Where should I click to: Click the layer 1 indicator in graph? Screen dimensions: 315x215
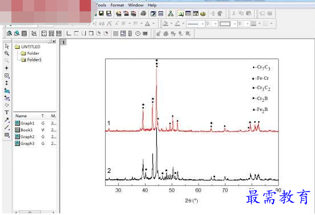tap(64, 43)
